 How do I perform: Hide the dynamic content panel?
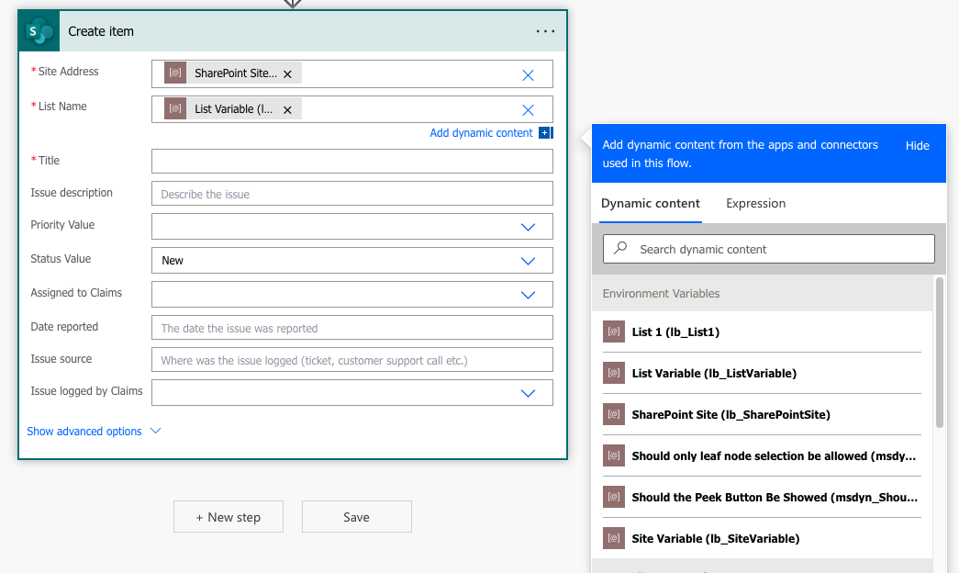917,145
